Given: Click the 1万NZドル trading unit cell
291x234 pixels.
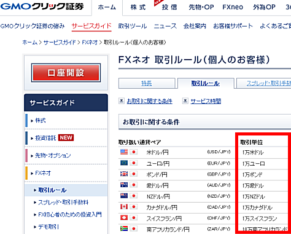Looking at the screenshot, I should click(x=254, y=196).
